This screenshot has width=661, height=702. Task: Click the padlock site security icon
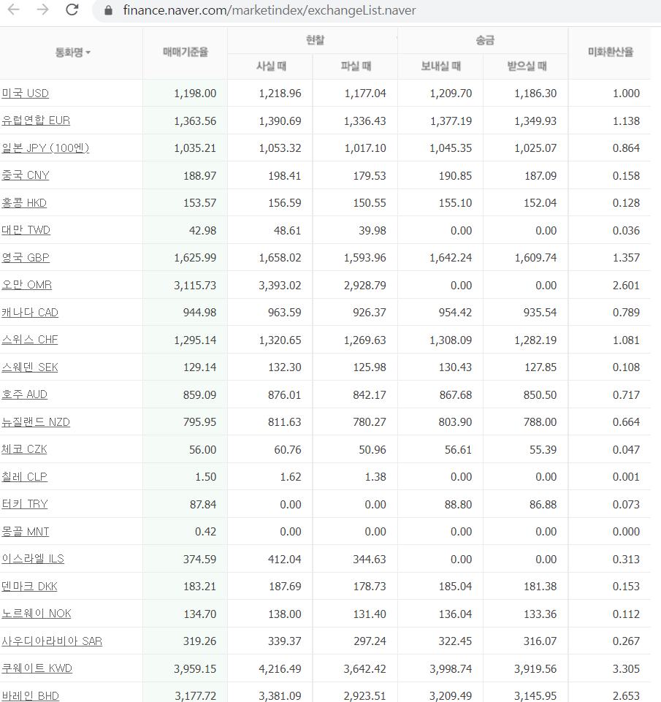[x=108, y=9]
